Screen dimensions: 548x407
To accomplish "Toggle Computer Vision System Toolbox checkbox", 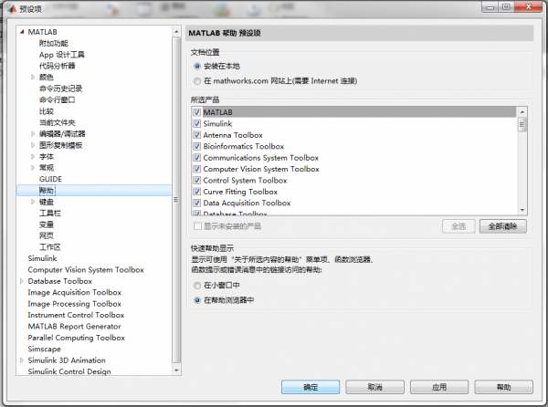I will coord(196,169).
